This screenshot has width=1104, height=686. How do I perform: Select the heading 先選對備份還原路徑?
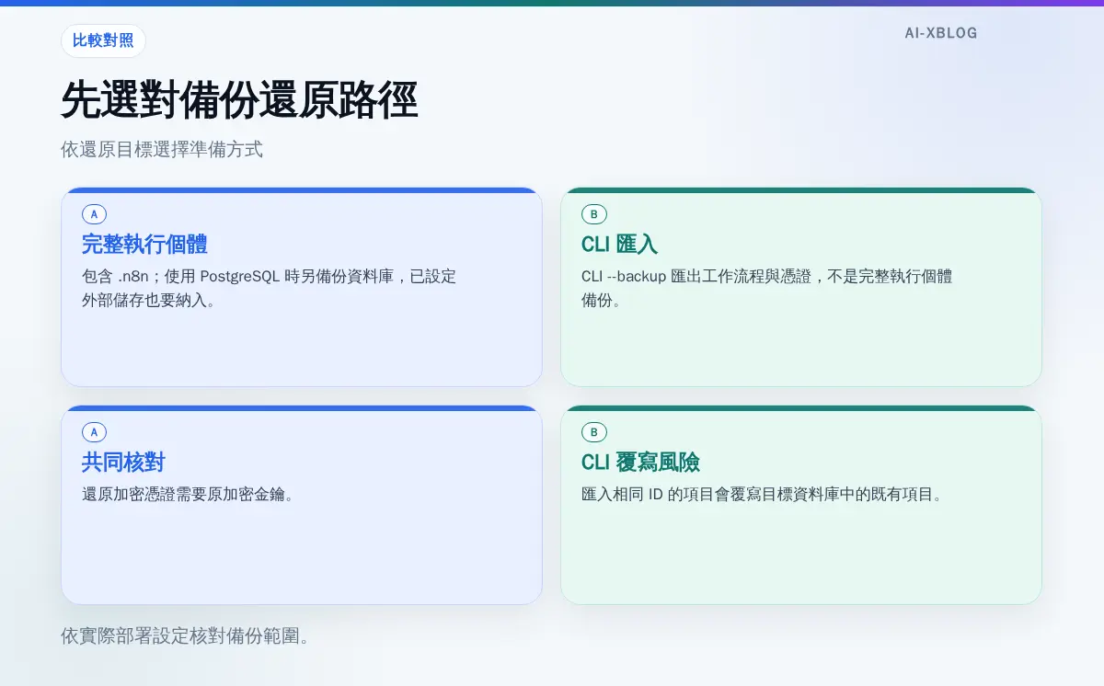(239, 100)
